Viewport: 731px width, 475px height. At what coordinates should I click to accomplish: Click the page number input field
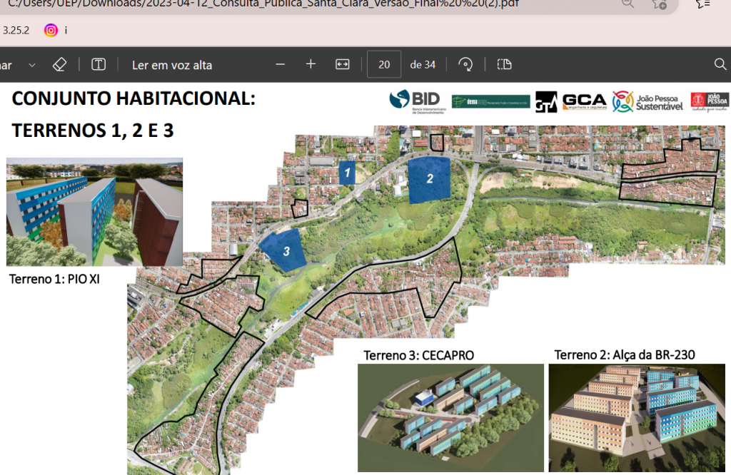point(384,64)
